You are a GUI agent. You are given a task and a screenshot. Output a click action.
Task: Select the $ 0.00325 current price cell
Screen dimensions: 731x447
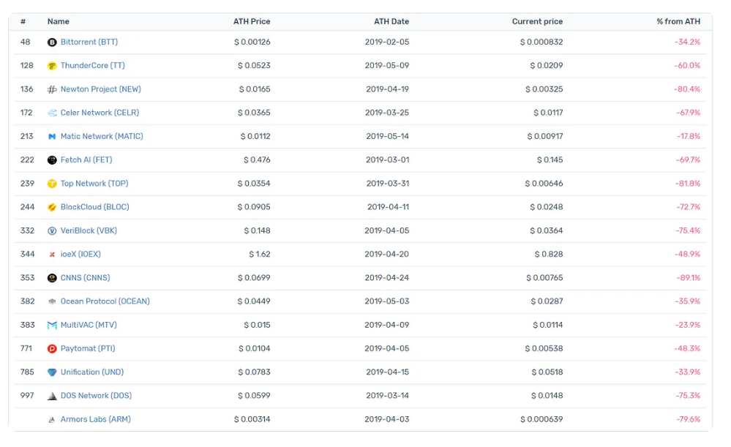(x=544, y=89)
